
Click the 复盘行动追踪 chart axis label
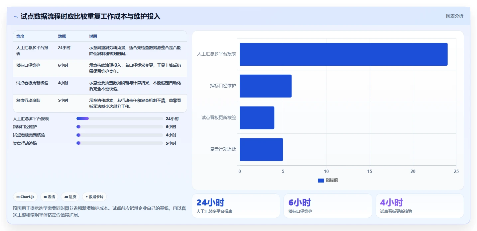[x=223, y=149]
